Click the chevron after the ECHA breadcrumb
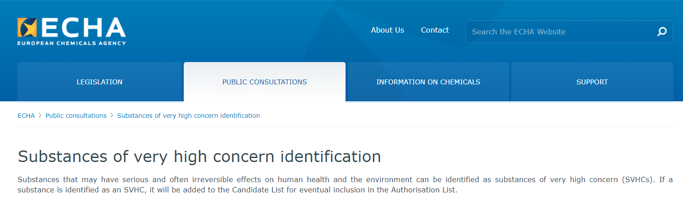Viewport: 683px width, 204px height. [40, 116]
